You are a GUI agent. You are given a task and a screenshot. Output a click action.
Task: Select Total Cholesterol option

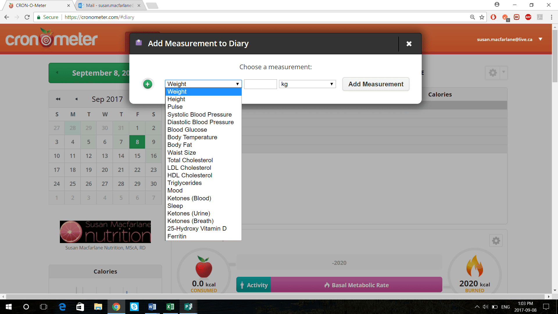[203, 160]
